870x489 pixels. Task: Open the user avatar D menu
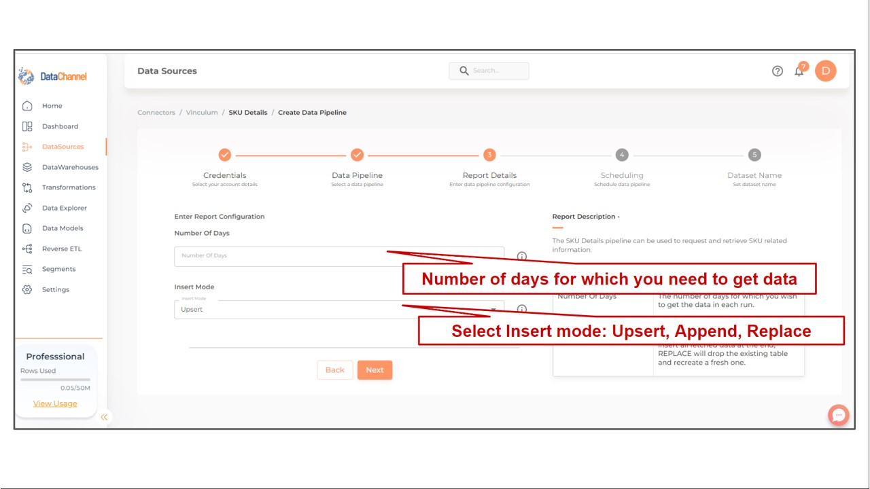coord(826,71)
